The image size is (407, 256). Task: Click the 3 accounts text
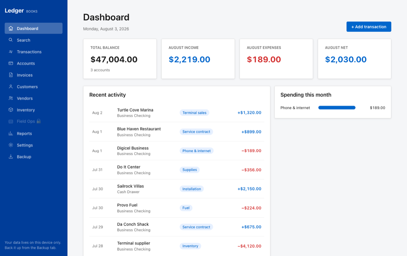click(100, 70)
